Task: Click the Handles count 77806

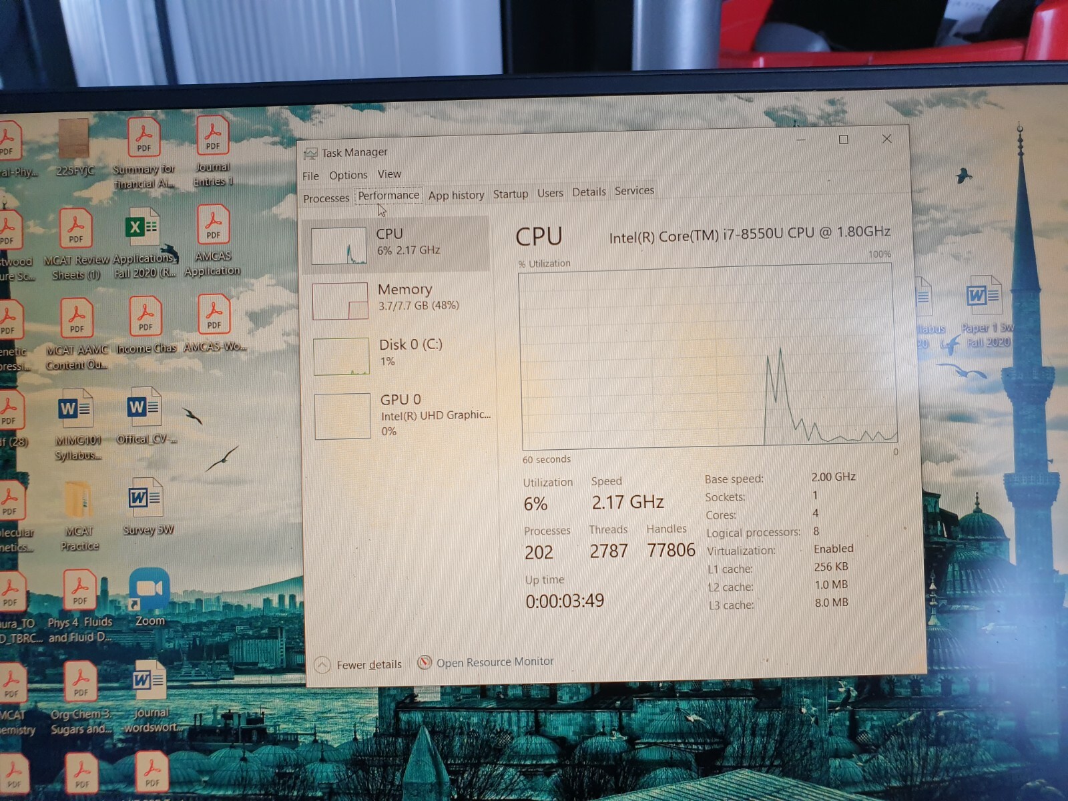Action: coord(671,550)
